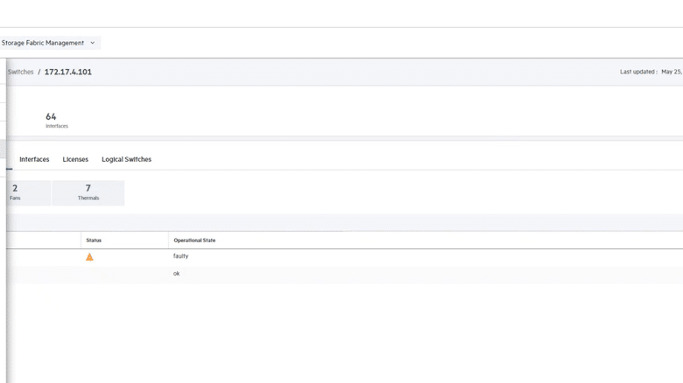Click the Last updated timestamp

click(651, 72)
